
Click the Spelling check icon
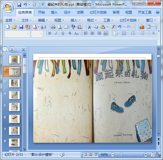73,27
